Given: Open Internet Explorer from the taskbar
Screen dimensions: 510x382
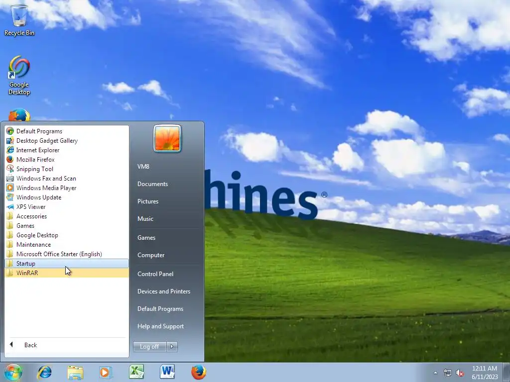Looking at the screenshot, I should 44,372.
